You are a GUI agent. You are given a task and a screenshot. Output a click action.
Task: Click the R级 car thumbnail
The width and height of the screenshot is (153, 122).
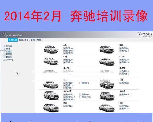tap(51, 108)
